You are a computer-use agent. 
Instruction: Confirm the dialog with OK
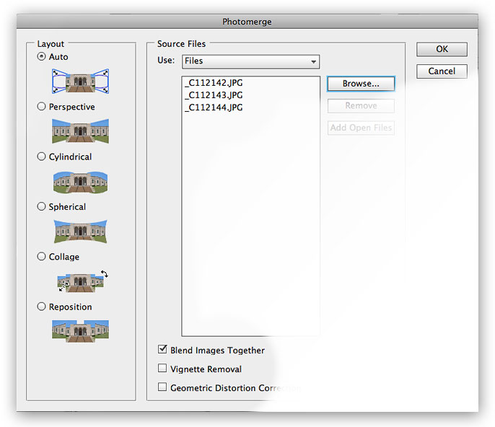442,49
